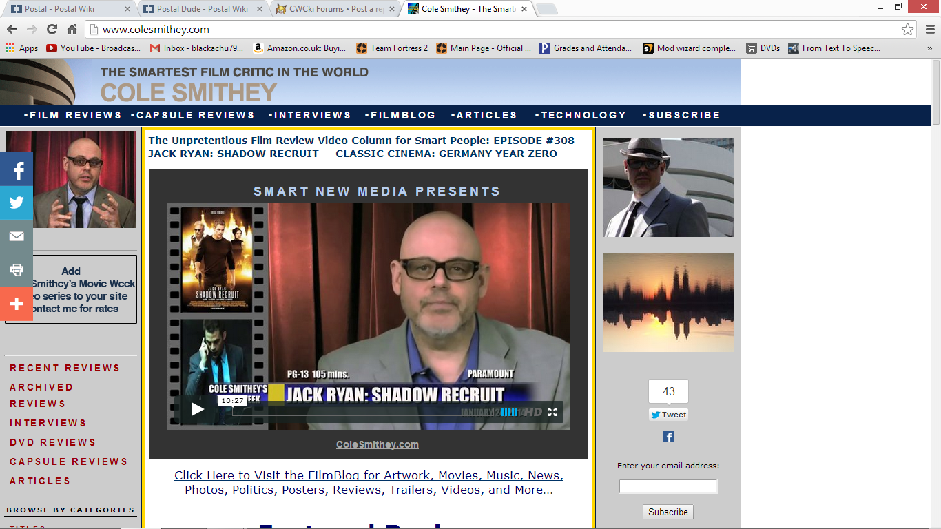Open the DVDs bookmarks folder
The image size is (941, 529).
pyautogui.click(x=763, y=48)
